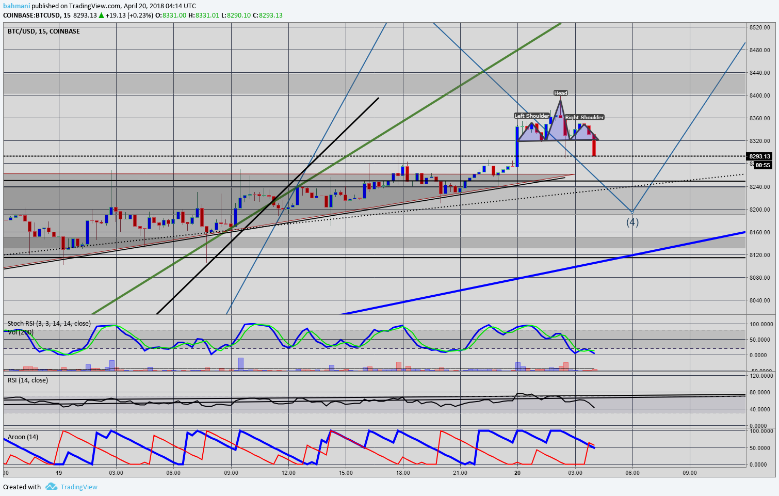Click the 8120.00 price axis label
The image size is (779, 496).
pos(760,255)
